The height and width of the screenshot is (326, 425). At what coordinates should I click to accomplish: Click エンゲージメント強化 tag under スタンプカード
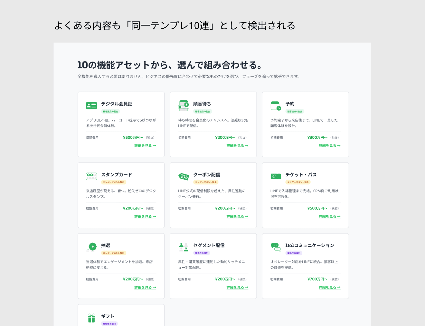(x=114, y=182)
